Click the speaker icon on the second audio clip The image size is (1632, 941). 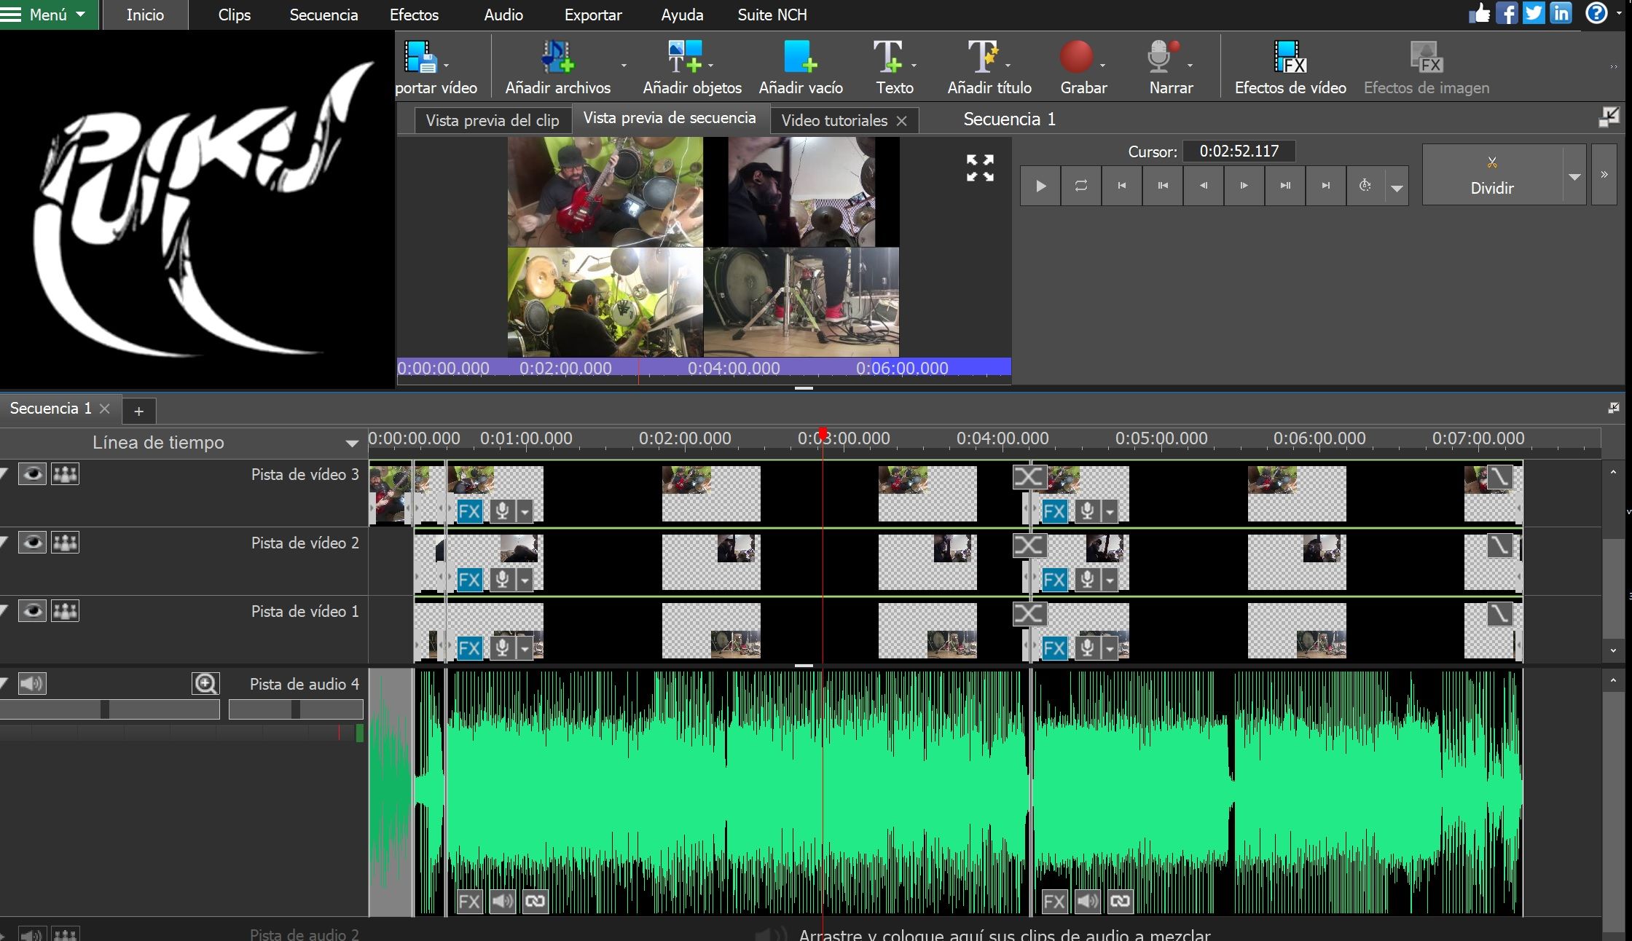[1088, 902]
